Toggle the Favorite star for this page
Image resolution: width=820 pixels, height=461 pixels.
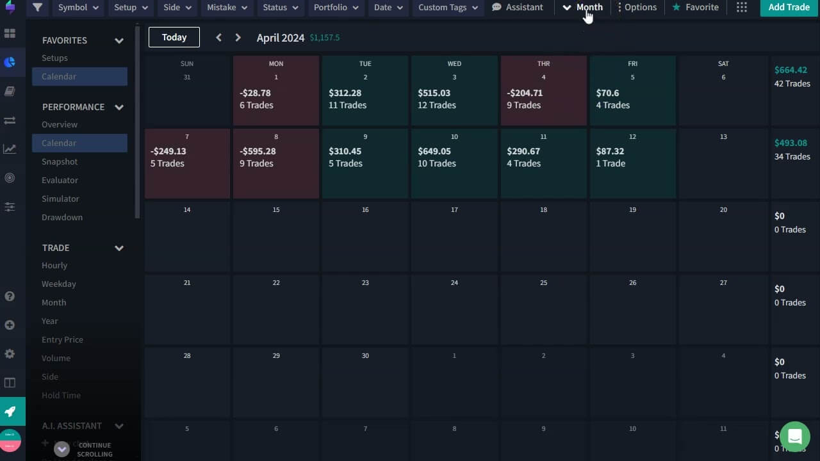(695, 8)
